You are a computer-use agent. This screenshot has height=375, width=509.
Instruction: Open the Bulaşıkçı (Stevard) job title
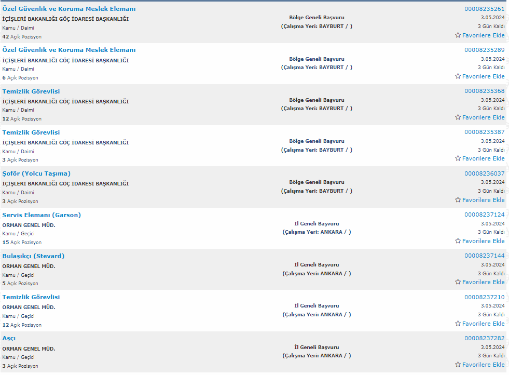(x=33, y=256)
